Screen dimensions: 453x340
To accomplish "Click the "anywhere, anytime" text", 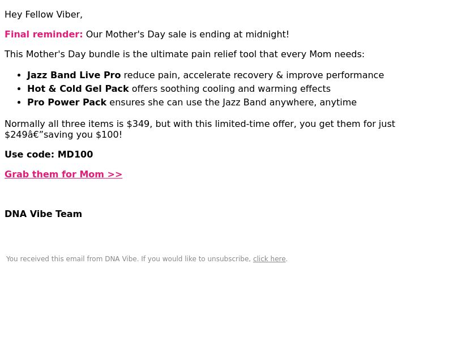I will 313,102.
